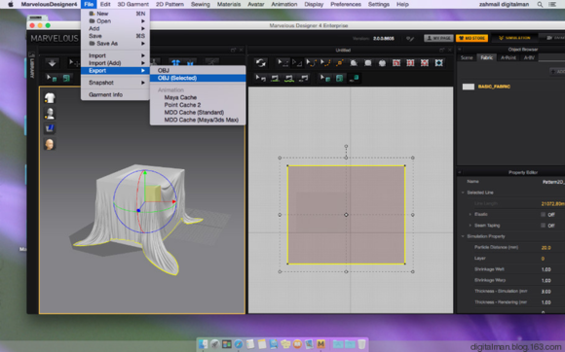The image size is (565, 352).
Task: Click the avatar figure icon in 3D view
Action: (50, 113)
